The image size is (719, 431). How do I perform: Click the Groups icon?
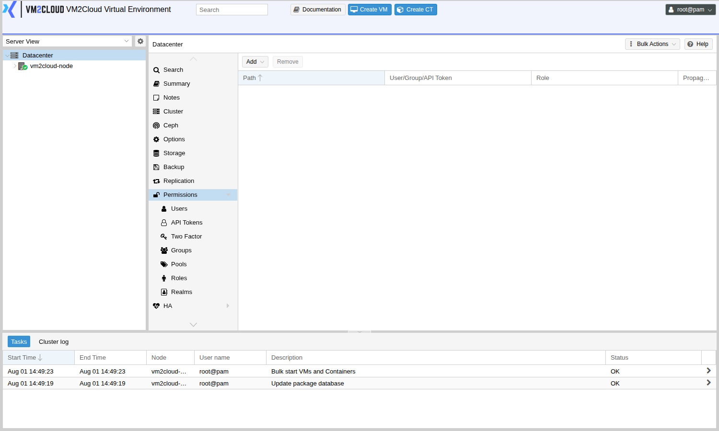coord(164,250)
